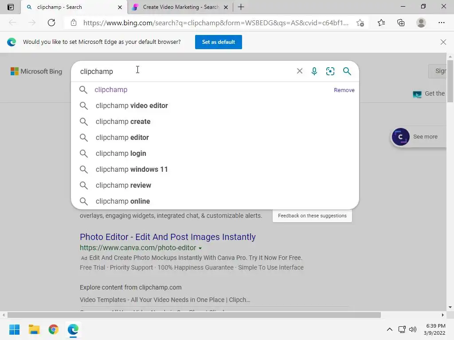Open the Collections icon
Image resolution: width=454 pixels, height=340 pixels.
(401, 23)
